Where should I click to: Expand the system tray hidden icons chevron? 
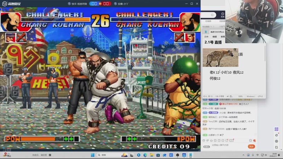[243, 155]
